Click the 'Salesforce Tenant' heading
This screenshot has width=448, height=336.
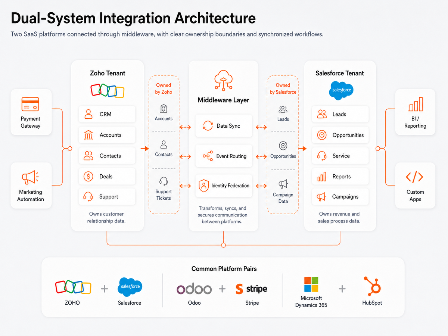340,73
